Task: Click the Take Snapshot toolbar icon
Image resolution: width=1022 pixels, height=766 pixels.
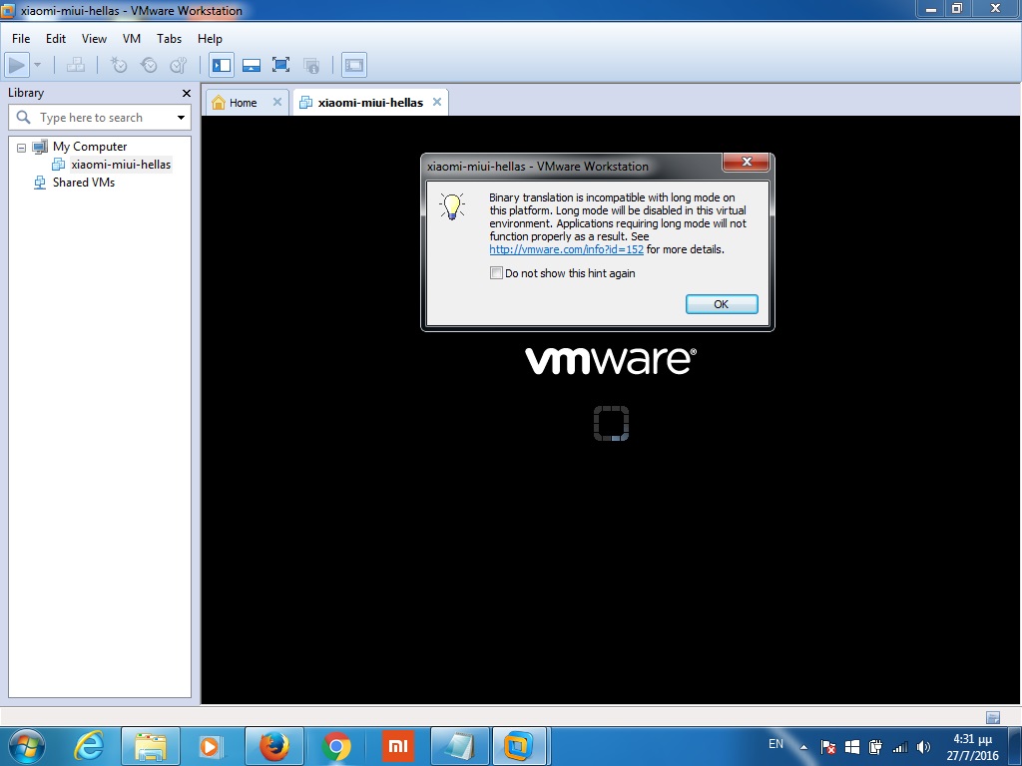Action: coord(118,65)
